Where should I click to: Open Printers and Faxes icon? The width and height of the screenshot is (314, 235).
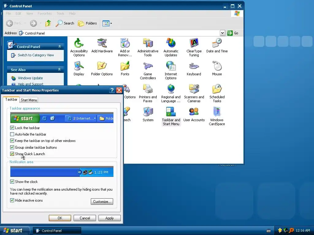pyautogui.click(x=148, y=94)
